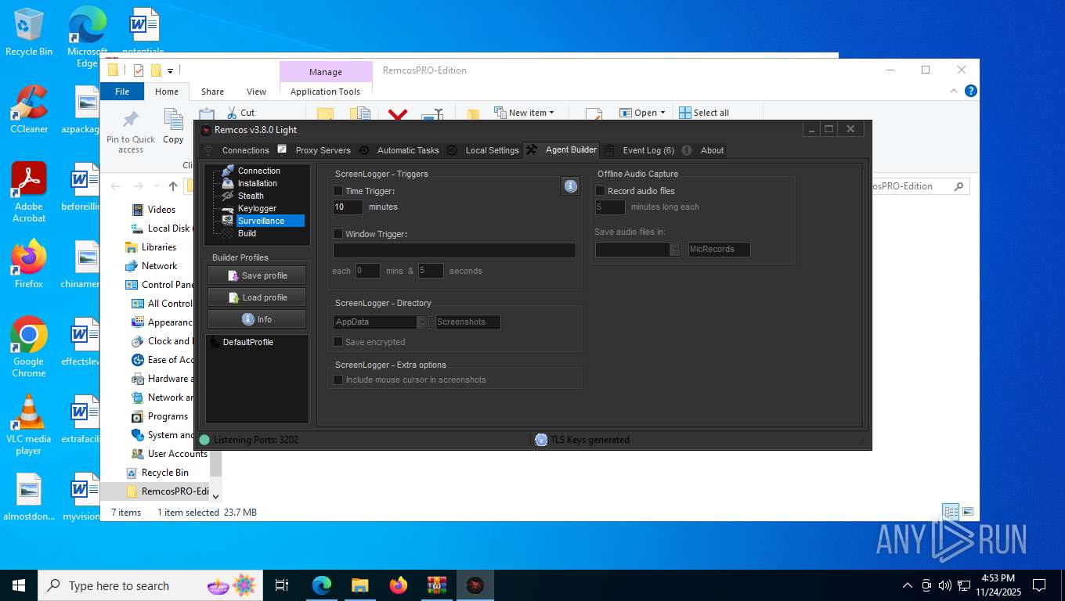Switch to the View ribbon tab
Viewport: 1065px width, 601px height.
[x=257, y=92]
